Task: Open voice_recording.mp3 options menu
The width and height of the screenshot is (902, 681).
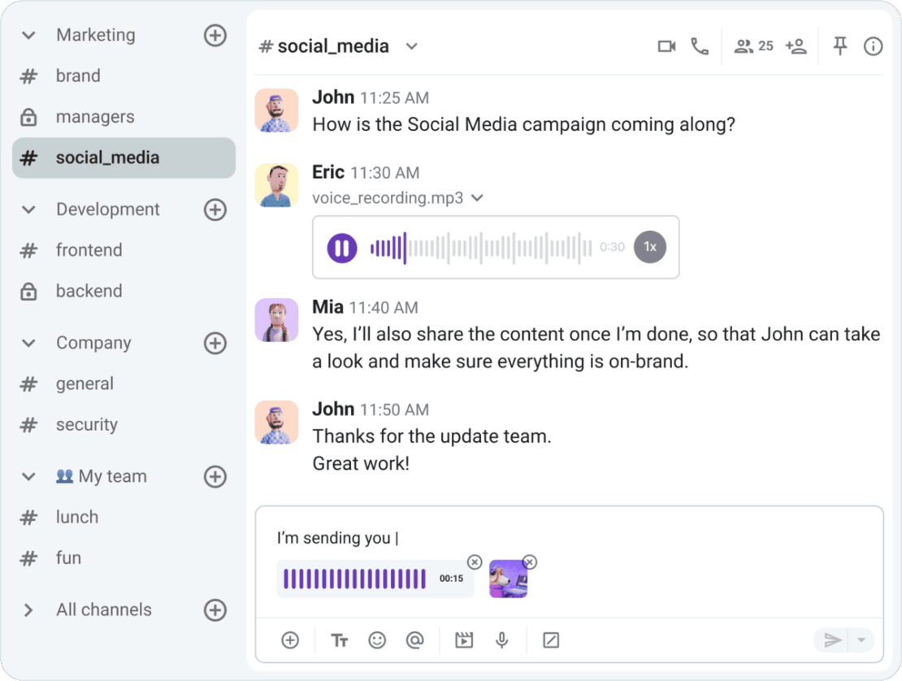Action: [x=477, y=197]
